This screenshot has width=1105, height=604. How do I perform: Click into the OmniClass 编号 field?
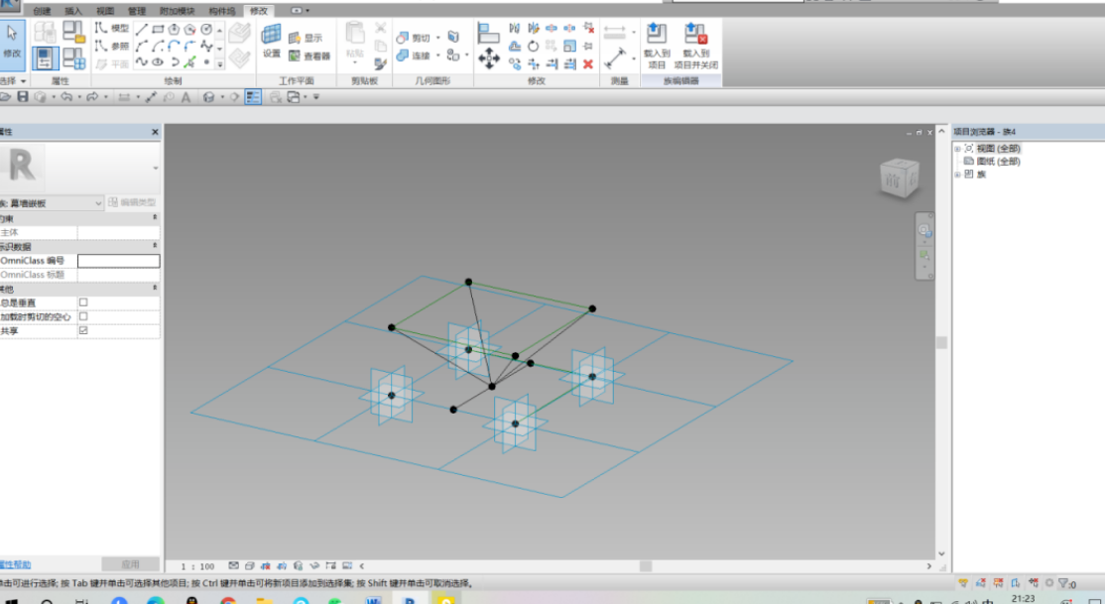coord(118,261)
